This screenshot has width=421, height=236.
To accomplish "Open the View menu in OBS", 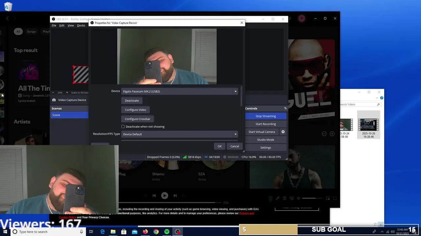I will (71, 26).
